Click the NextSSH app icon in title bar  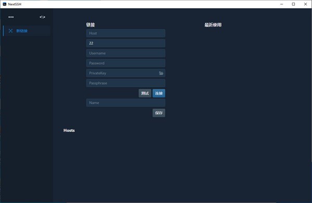coord(5,4)
